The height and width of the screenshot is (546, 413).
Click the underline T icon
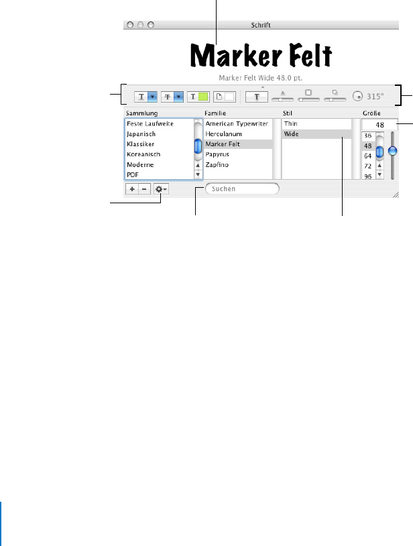(x=141, y=97)
